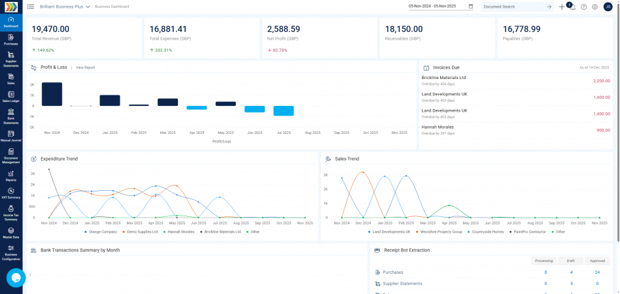
Task: Toggle the hamburger sidebar menu
Action: (x=31, y=7)
